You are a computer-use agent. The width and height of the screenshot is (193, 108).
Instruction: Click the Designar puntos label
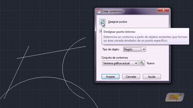118,22
